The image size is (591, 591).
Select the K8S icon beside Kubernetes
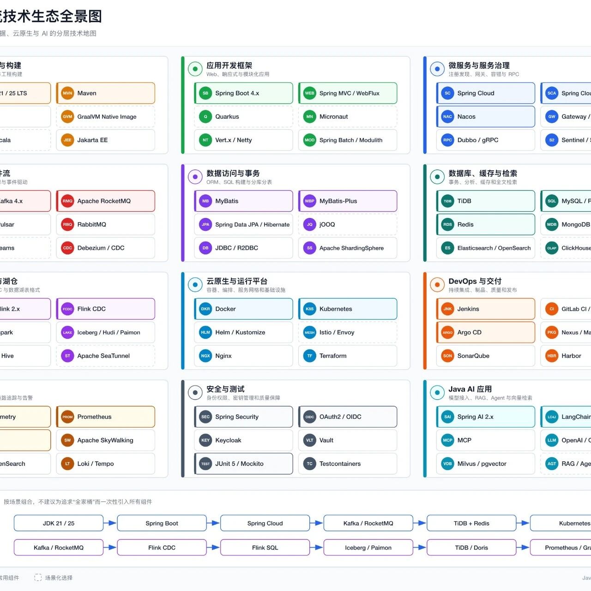click(x=310, y=309)
